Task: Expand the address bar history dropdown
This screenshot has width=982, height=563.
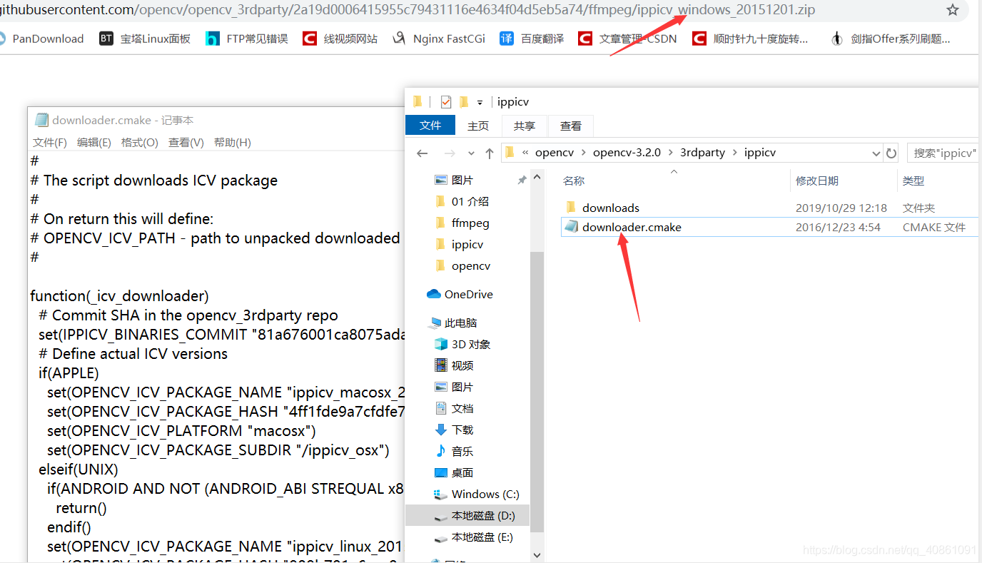Action: [x=876, y=153]
